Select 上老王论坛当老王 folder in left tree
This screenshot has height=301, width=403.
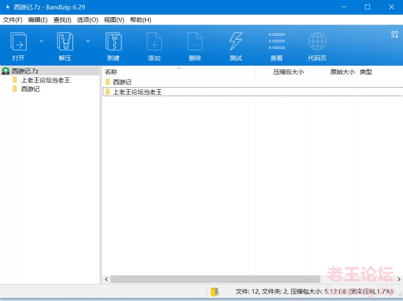(45, 80)
